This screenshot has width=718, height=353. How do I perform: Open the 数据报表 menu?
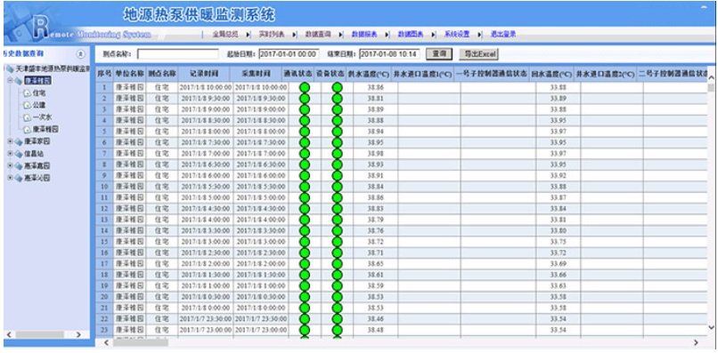pos(364,35)
